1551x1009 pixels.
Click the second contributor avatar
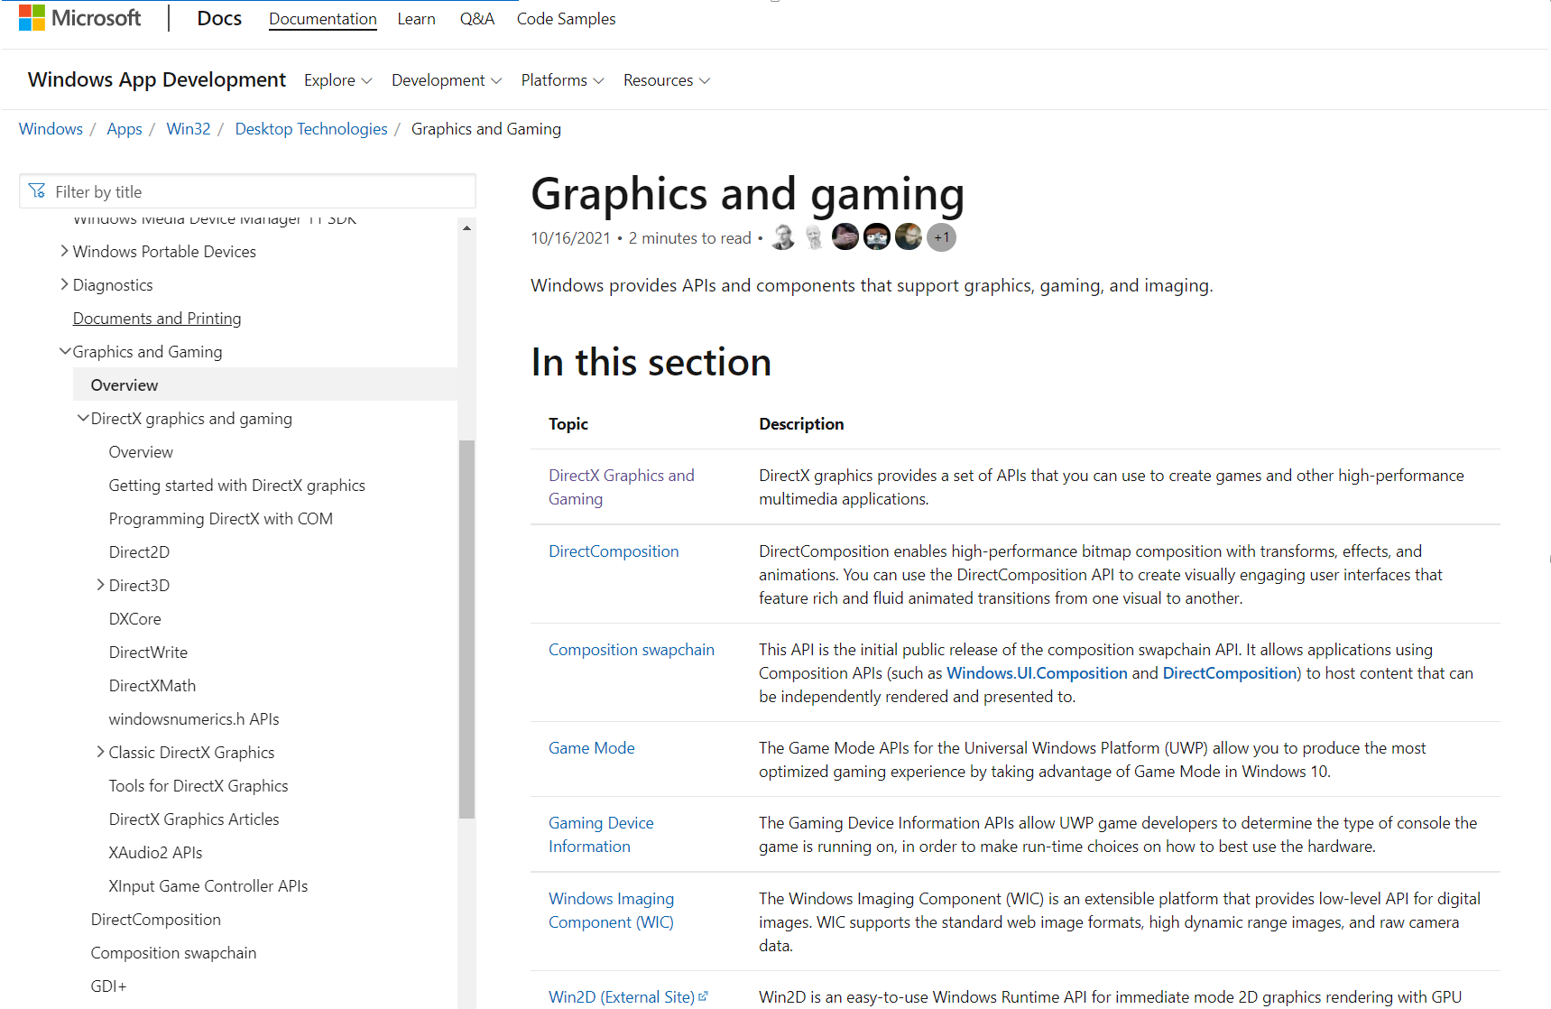pyautogui.click(x=815, y=237)
